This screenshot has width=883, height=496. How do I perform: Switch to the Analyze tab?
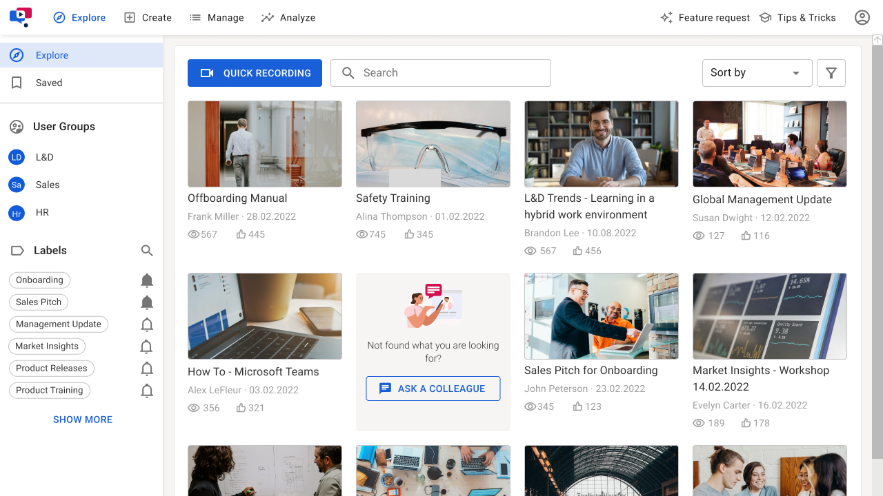288,18
